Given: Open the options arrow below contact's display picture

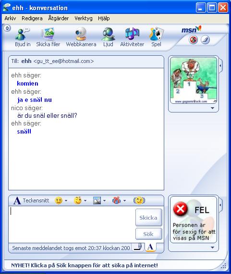Looking at the screenshot, I should click(x=212, y=108).
